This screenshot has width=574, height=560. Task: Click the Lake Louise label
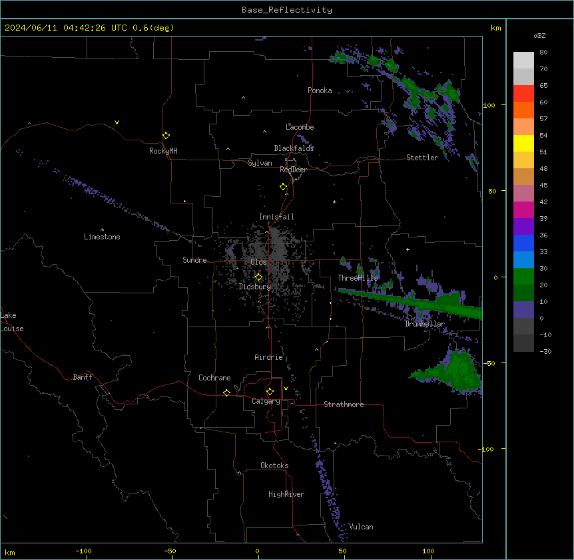point(12,322)
